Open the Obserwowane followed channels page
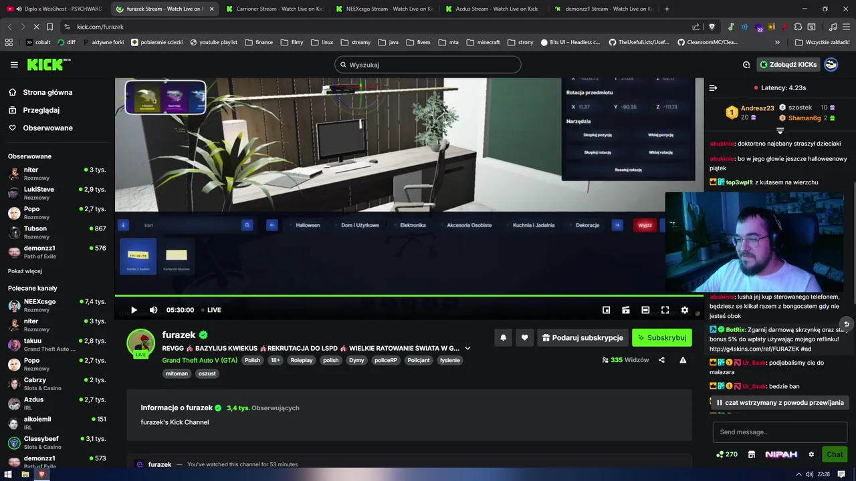This screenshot has height=481, width=856. point(47,128)
